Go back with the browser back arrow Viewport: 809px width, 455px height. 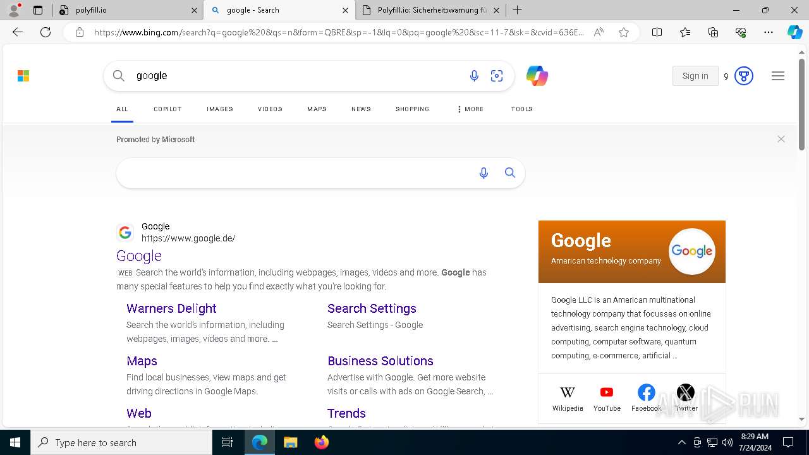click(x=18, y=32)
